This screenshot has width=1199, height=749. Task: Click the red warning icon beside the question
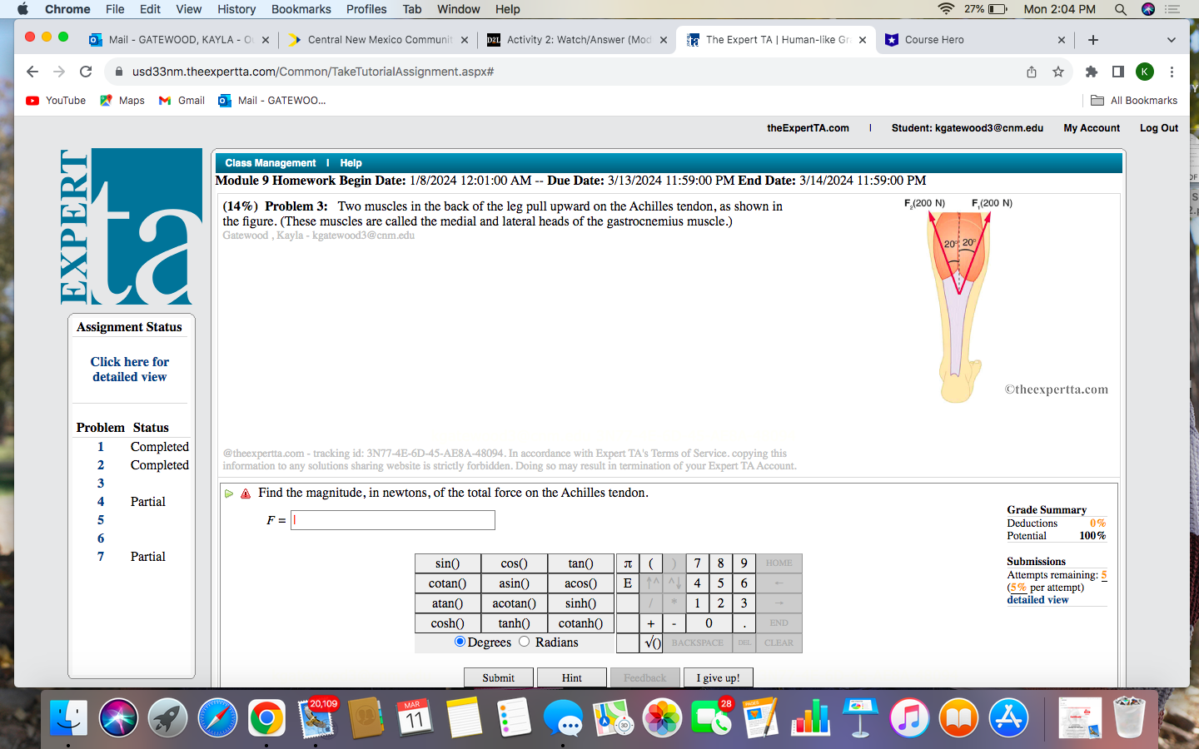pos(244,493)
